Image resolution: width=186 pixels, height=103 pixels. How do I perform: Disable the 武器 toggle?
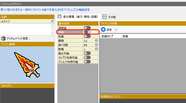(x=87, y=32)
